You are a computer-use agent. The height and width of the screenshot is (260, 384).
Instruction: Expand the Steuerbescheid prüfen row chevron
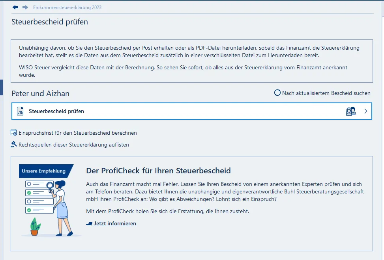point(366,111)
